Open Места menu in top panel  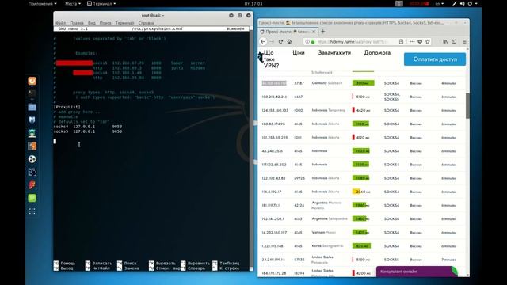72,3
